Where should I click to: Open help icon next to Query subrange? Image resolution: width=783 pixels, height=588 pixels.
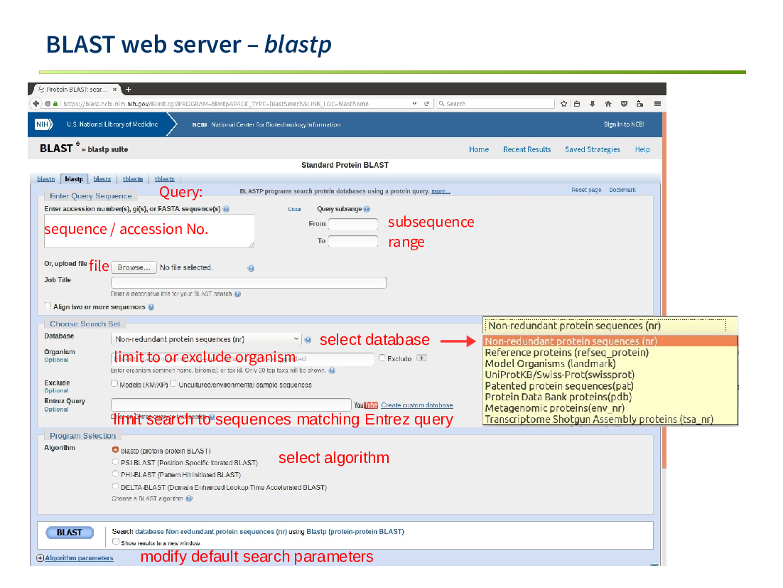pyautogui.click(x=367, y=209)
